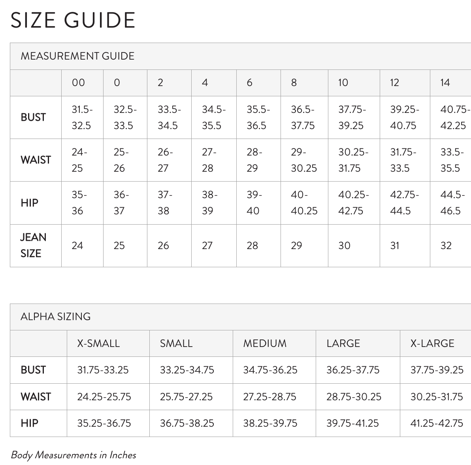Click the size 6 column header
Viewport: 471px width, 465px height.
[x=259, y=83]
